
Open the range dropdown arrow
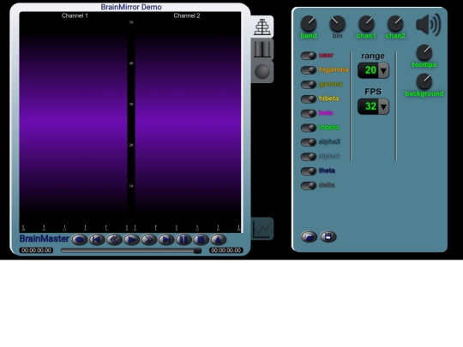[x=383, y=71]
